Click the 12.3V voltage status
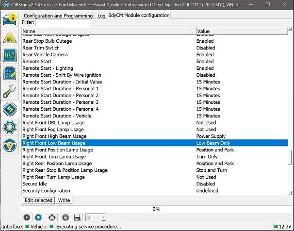 point(283,227)
